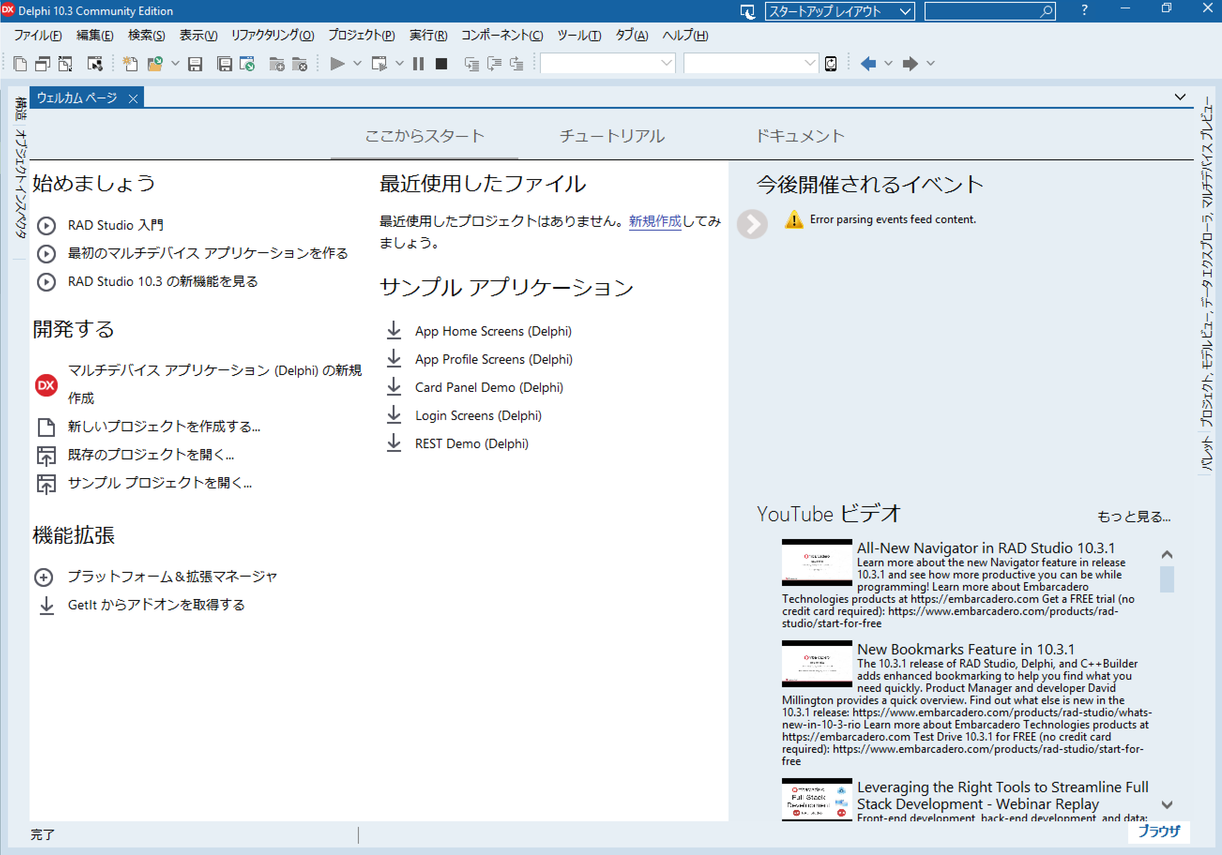Click the Run Without Debugging icon
Image resolution: width=1222 pixels, height=855 pixels.
(x=379, y=64)
